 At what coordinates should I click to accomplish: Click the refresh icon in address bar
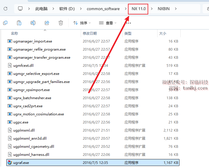tap(5, 9)
